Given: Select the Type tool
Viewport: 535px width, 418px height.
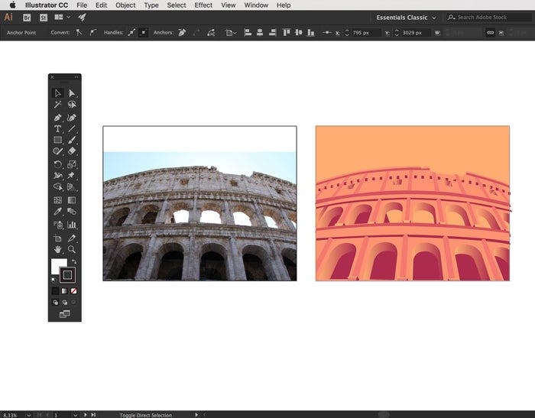Looking at the screenshot, I should tap(57, 129).
